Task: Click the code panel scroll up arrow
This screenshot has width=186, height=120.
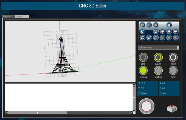Action: 134,85
